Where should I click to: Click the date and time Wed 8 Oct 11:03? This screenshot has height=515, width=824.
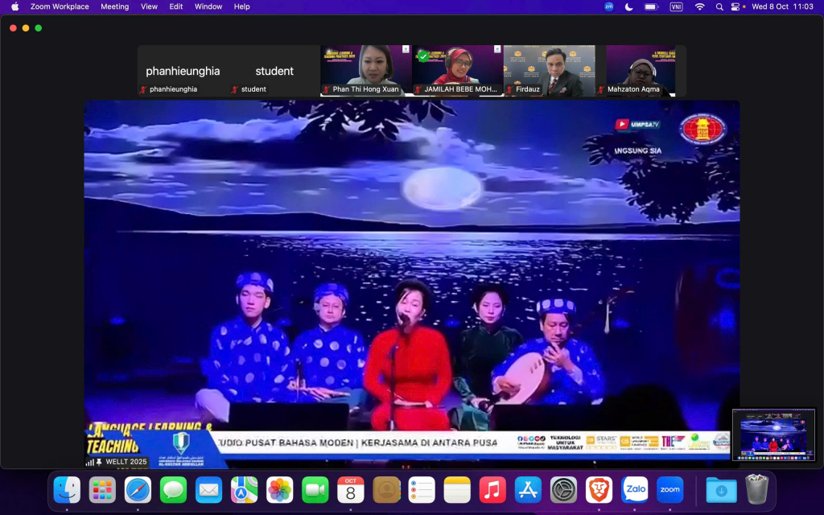(782, 6)
